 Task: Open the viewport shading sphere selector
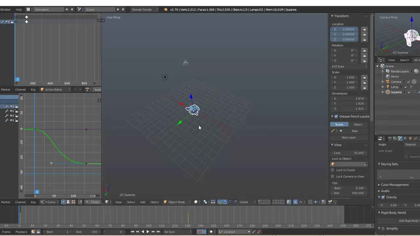coord(197,202)
